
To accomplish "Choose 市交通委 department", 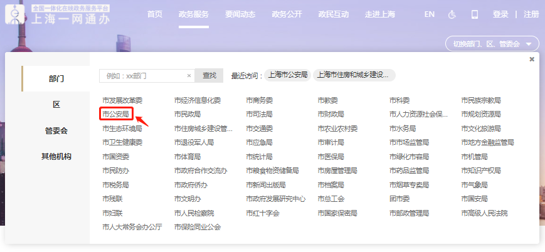I will (x=259, y=129).
